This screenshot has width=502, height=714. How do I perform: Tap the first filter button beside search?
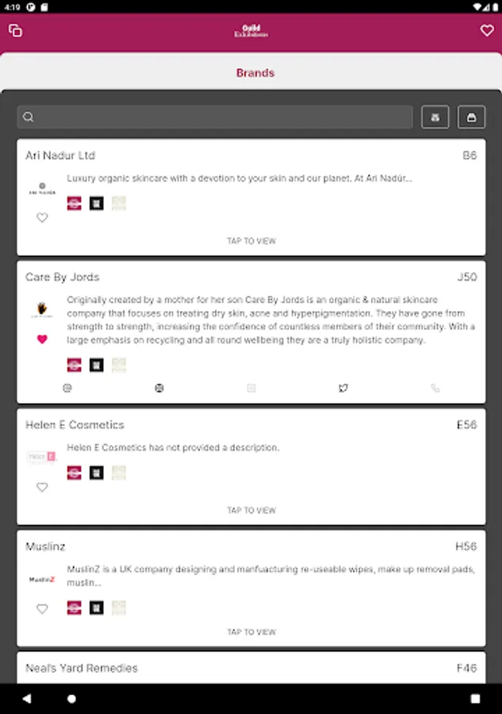point(435,117)
